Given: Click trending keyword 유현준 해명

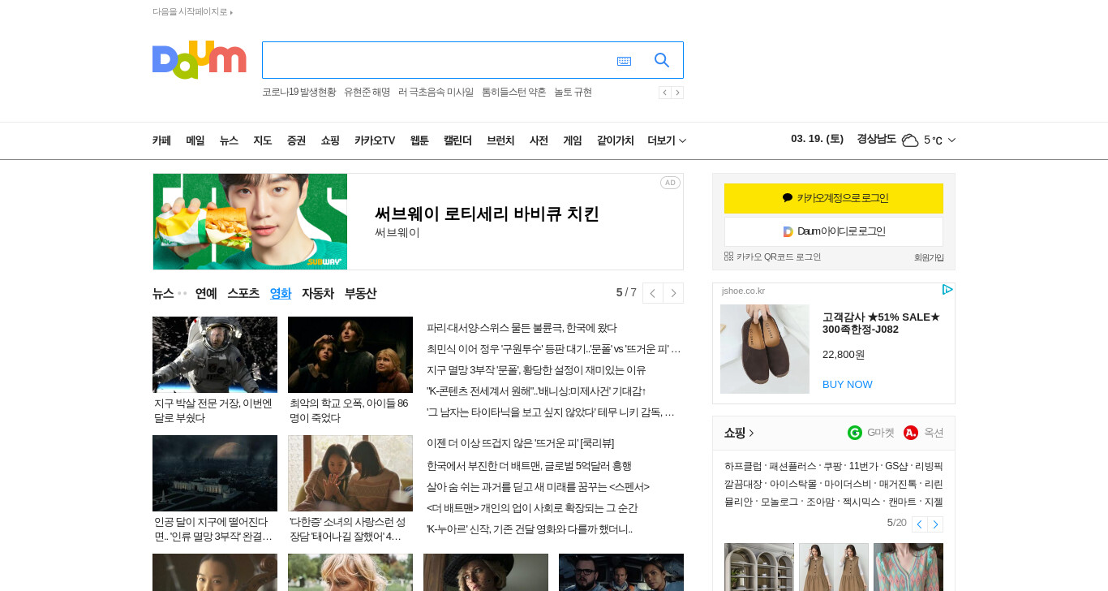Looking at the screenshot, I should pyautogui.click(x=367, y=93).
